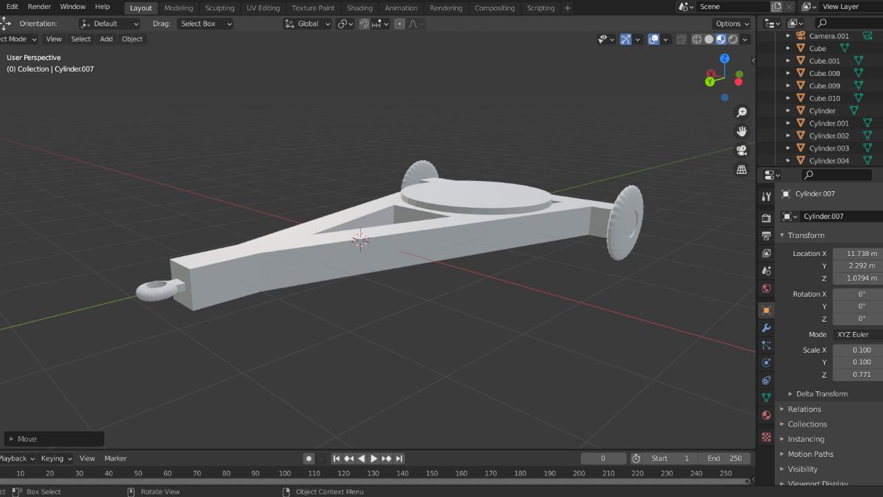Click the blue Z axis on gizmo
883x497 pixels.
[724, 59]
